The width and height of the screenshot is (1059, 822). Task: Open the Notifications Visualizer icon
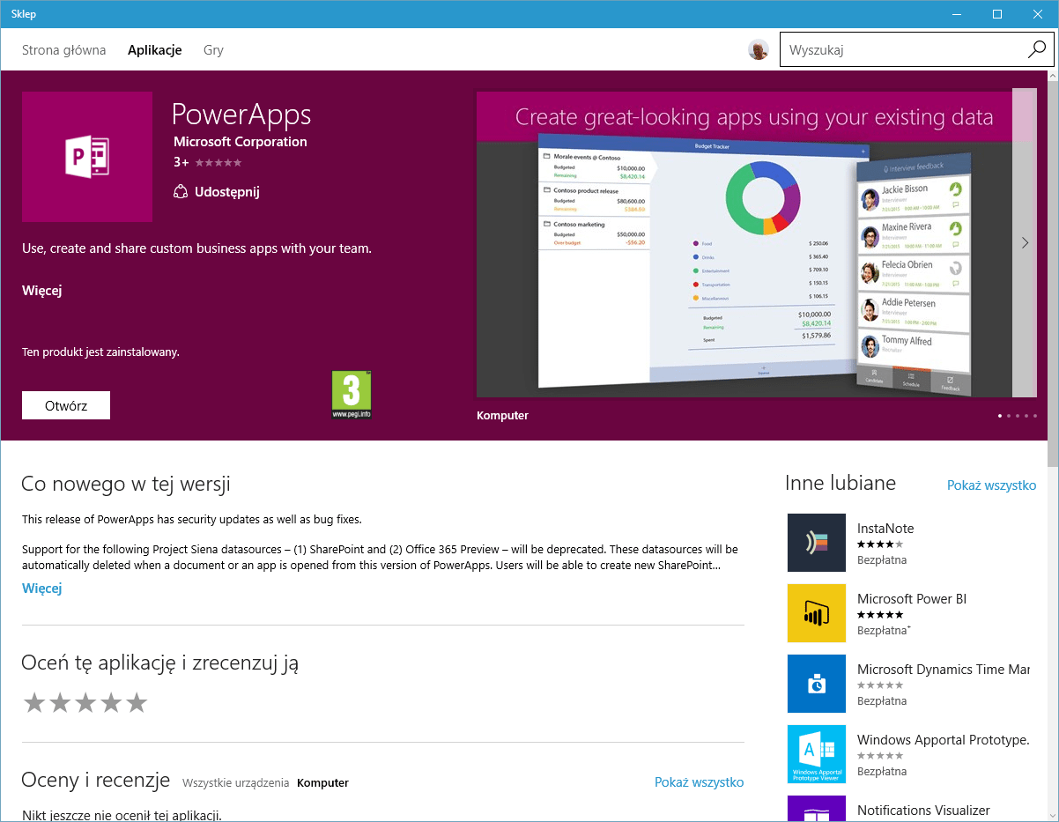[817, 809]
